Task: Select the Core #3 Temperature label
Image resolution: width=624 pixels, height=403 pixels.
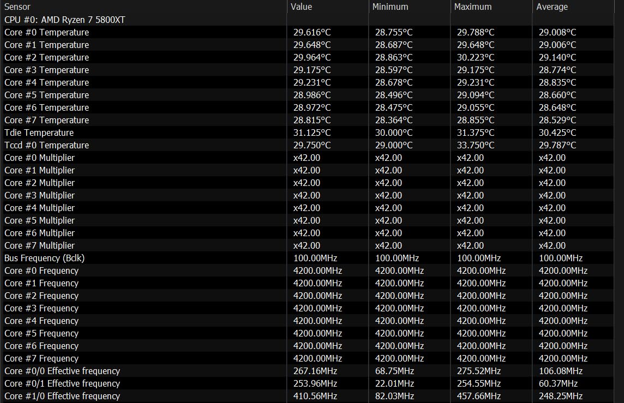Action: coord(46,70)
